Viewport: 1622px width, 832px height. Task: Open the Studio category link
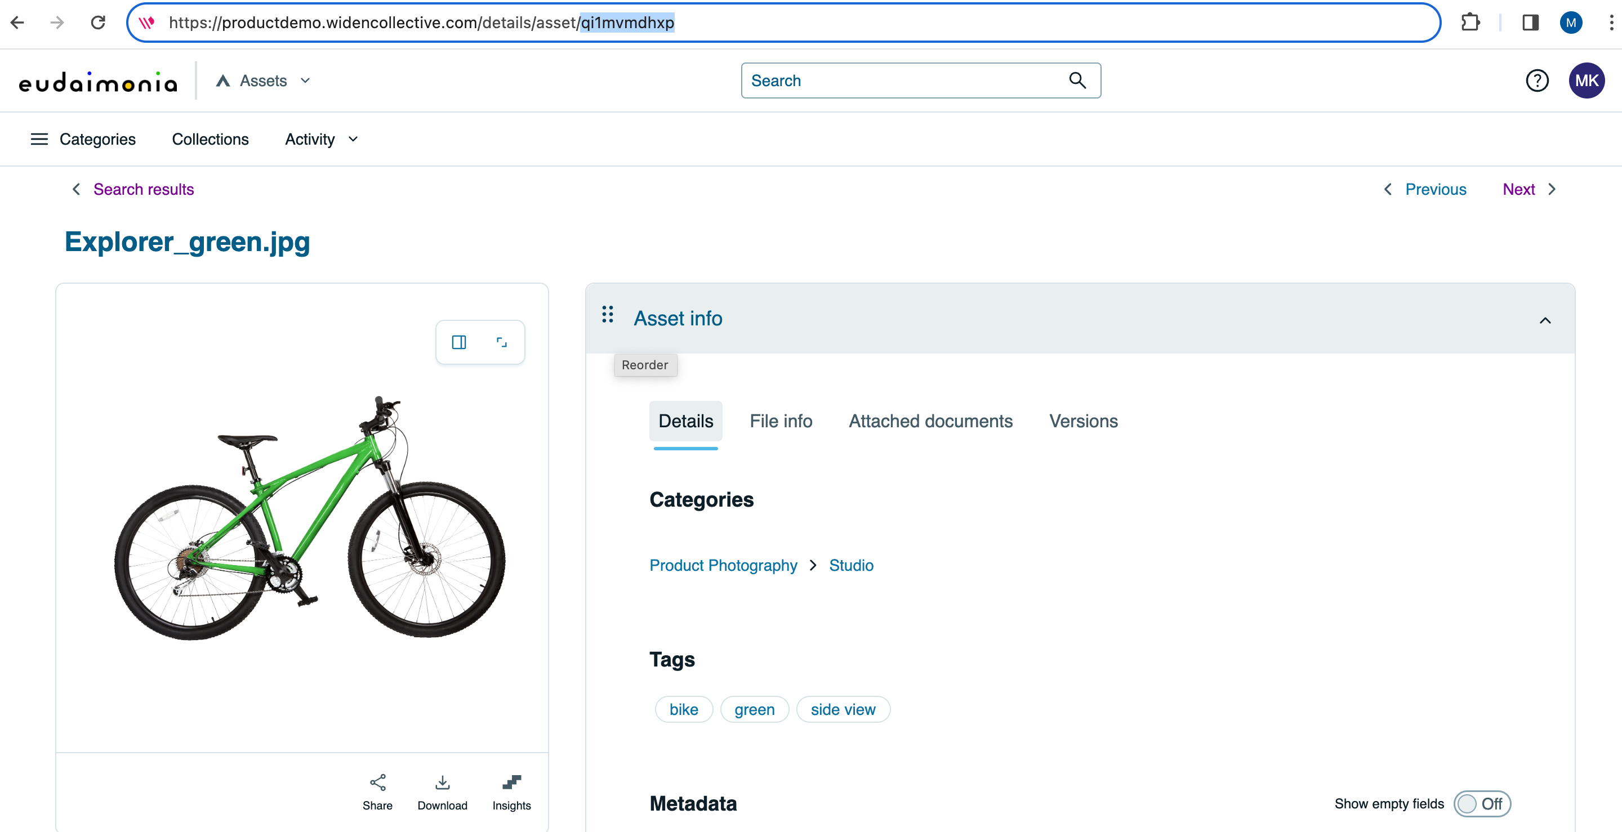coord(850,565)
